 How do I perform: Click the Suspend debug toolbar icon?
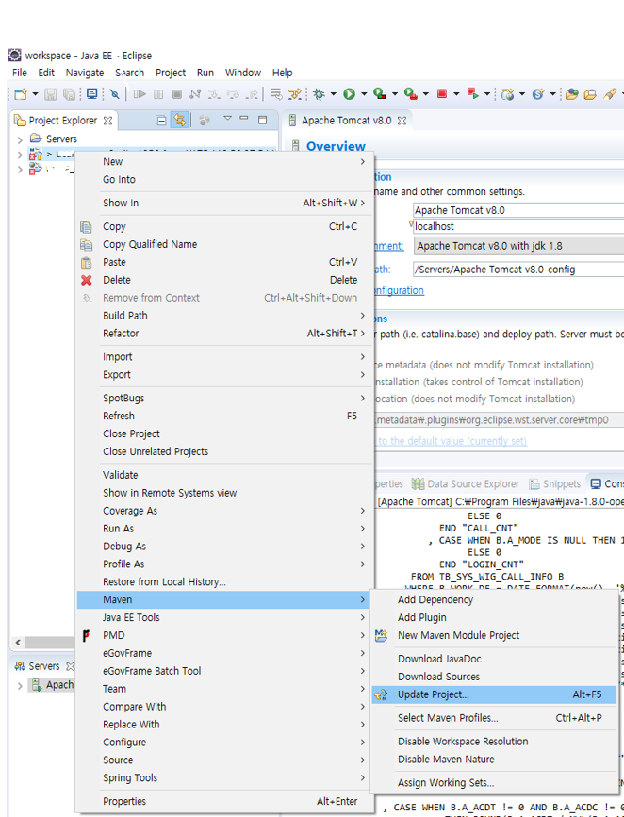[x=158, y=94]
